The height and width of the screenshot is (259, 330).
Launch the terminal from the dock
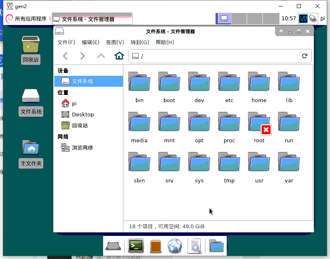click(136, 246)
